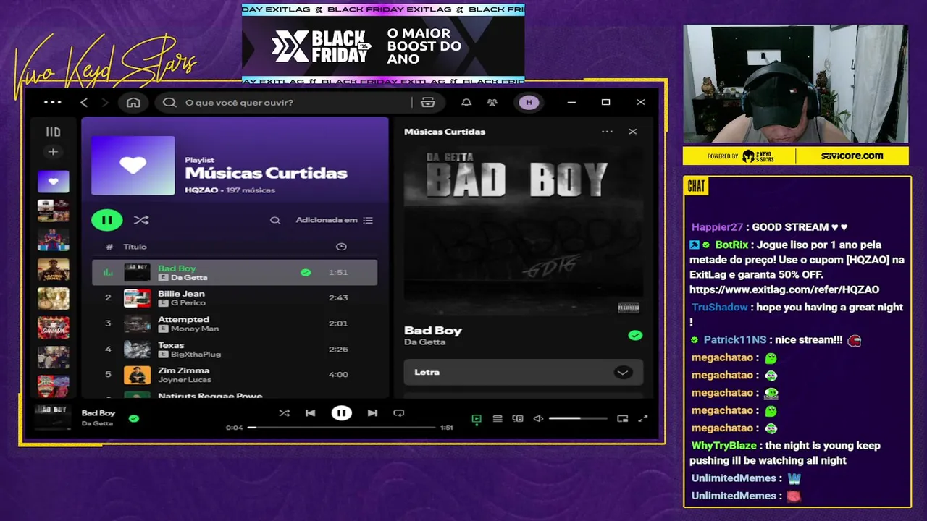This screenshot has width=927, height=521.
Task: Click the savicore.com banner text
Action: click(x=852, y=156)
